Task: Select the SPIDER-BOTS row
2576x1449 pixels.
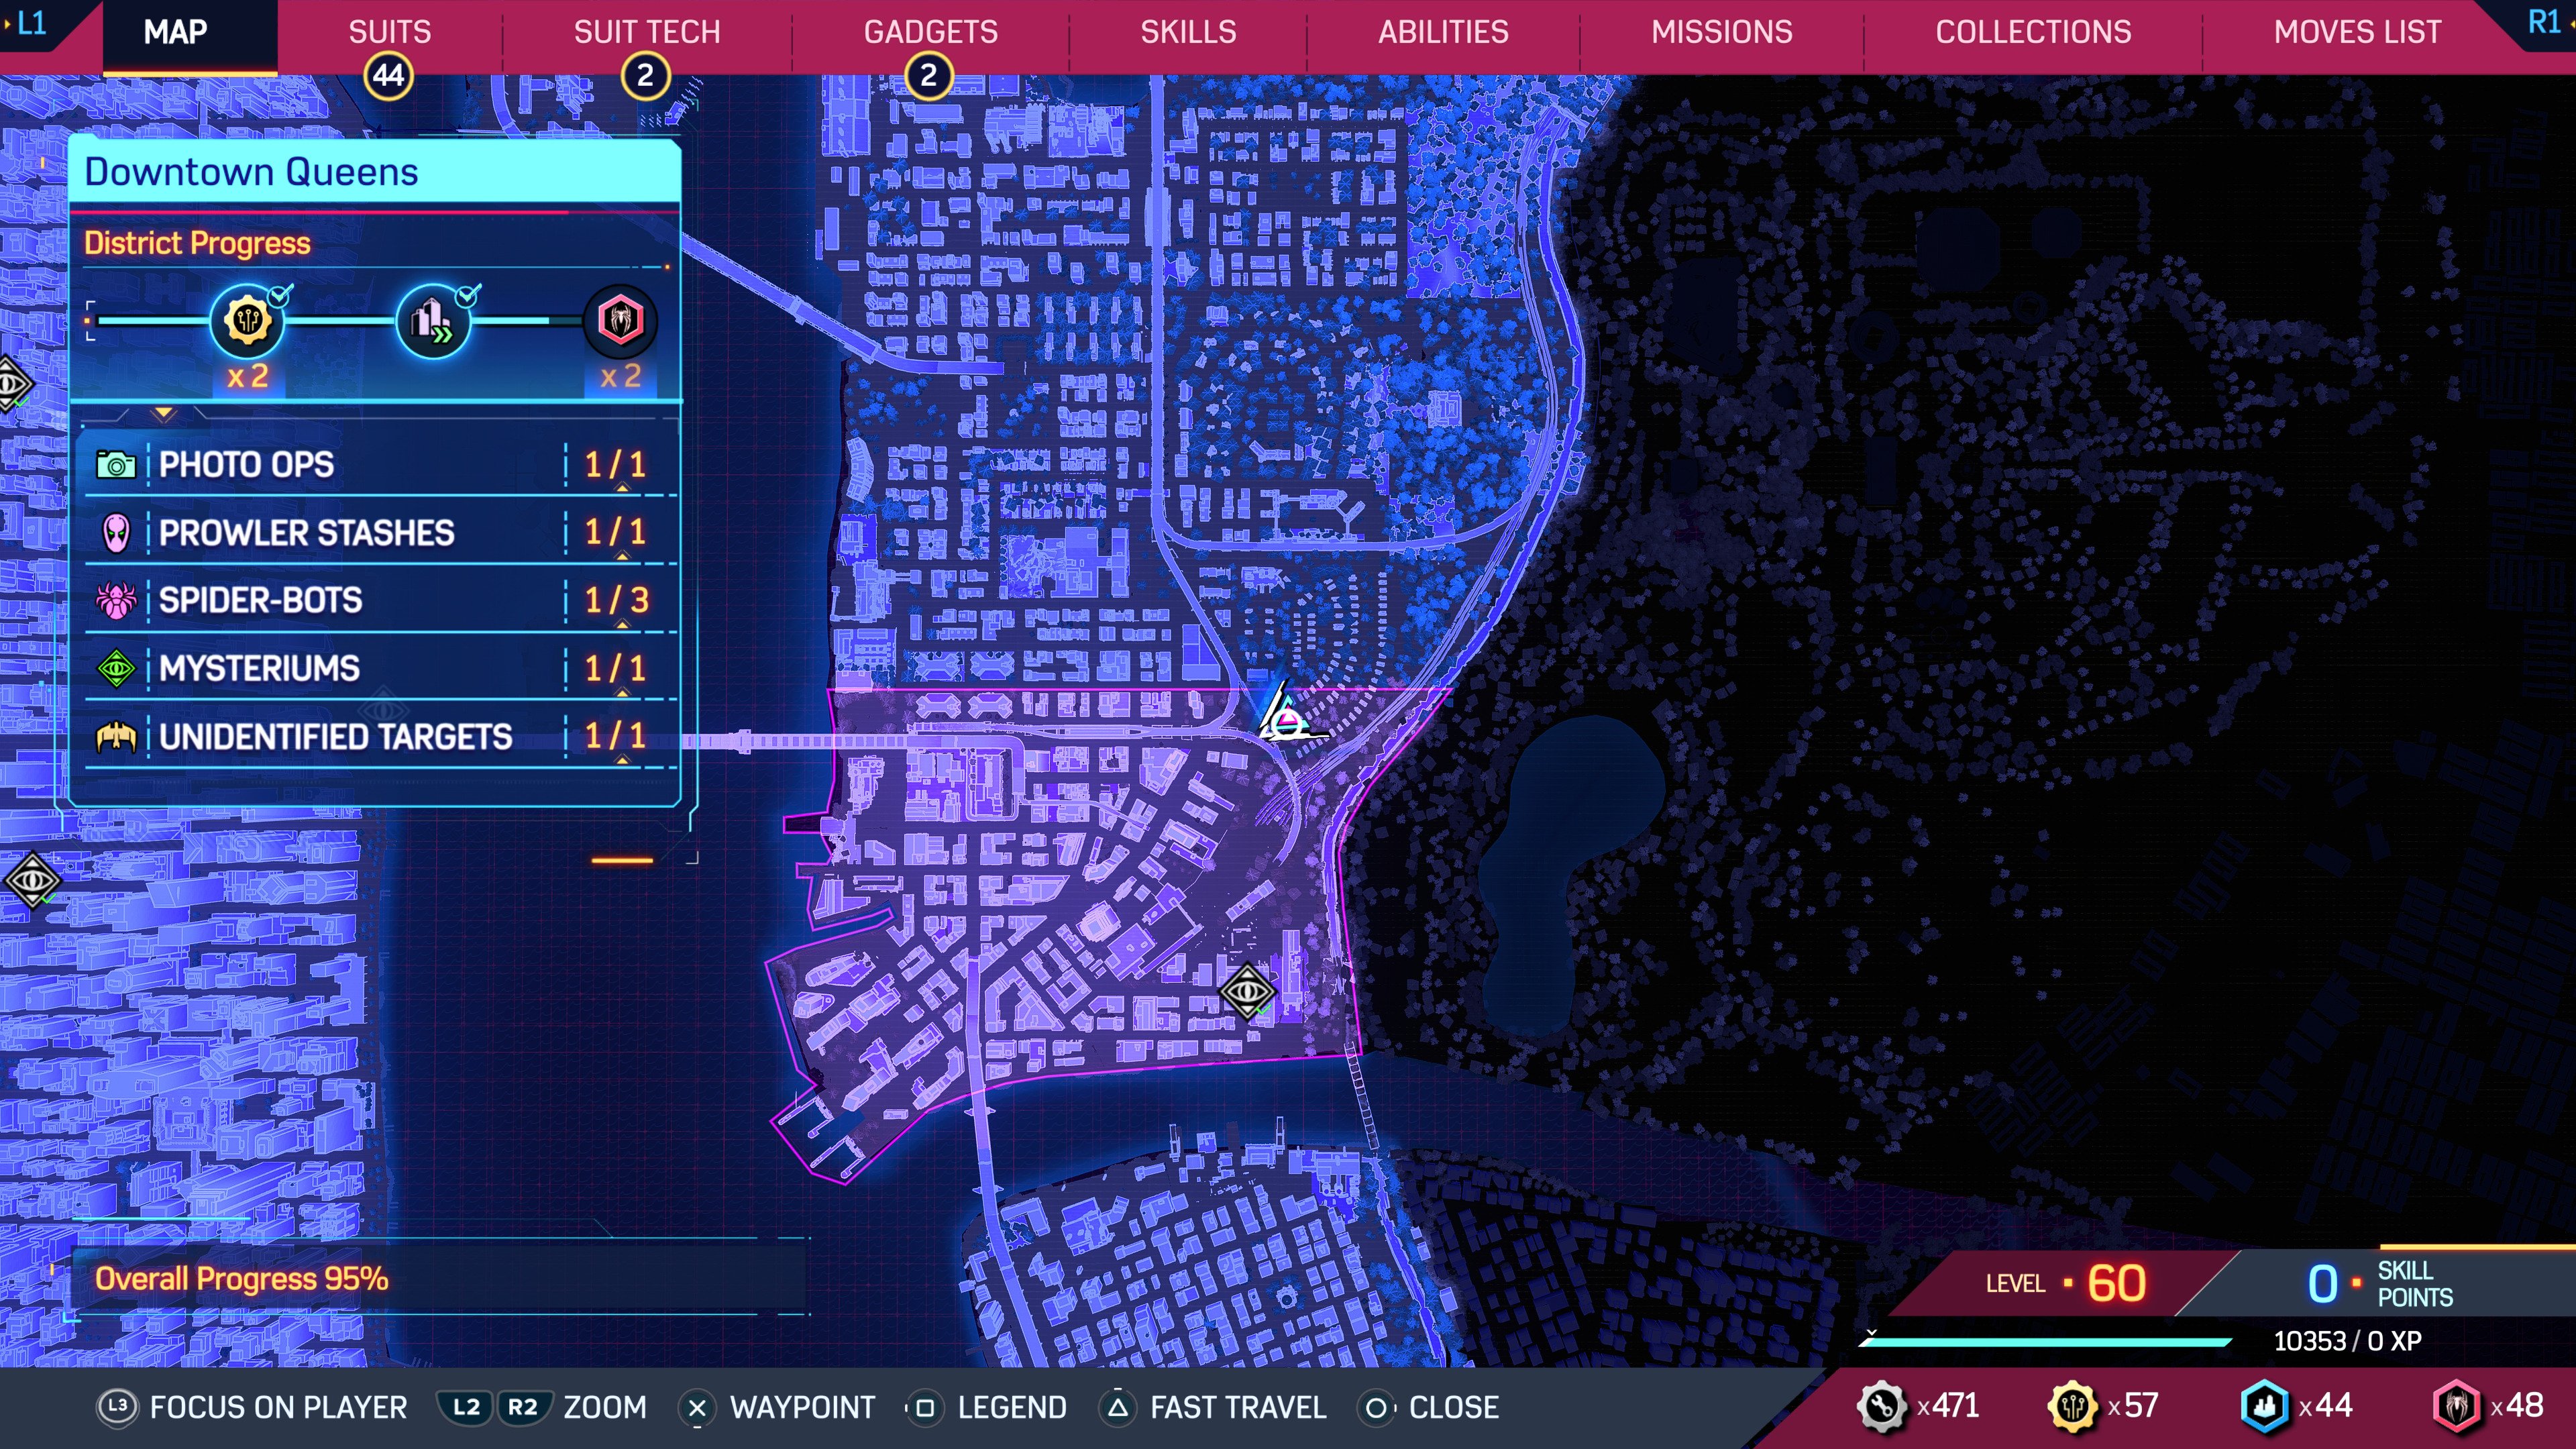Action: [381, 600]
